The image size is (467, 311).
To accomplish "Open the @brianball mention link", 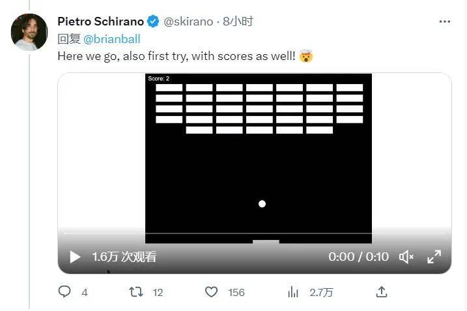I will 112,39.
